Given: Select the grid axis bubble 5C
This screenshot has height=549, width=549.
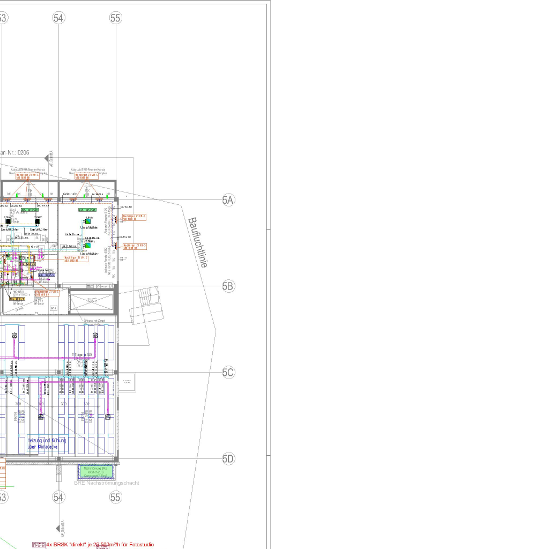Looking at the screenshot, I should (x=228, y=373).
